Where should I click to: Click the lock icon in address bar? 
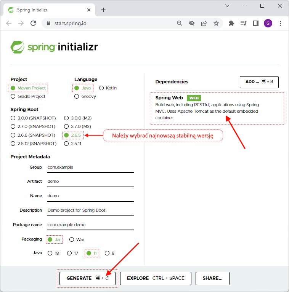click(x=48, y=23)
